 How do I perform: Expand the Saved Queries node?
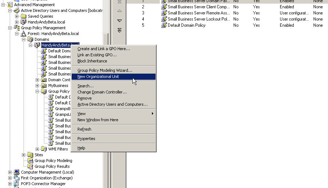point(17,16)
